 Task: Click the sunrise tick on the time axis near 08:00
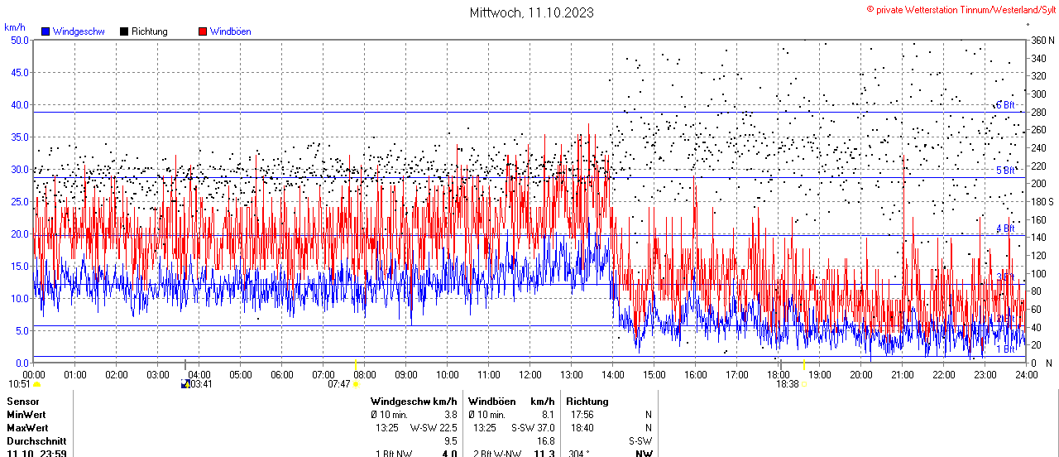pyautogui.click(x=356, y=364)
